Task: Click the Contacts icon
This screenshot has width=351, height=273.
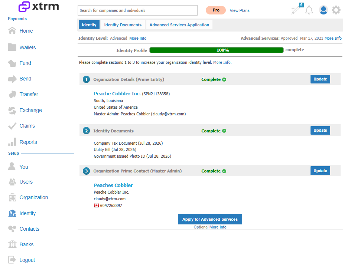Action: point(12,229)
